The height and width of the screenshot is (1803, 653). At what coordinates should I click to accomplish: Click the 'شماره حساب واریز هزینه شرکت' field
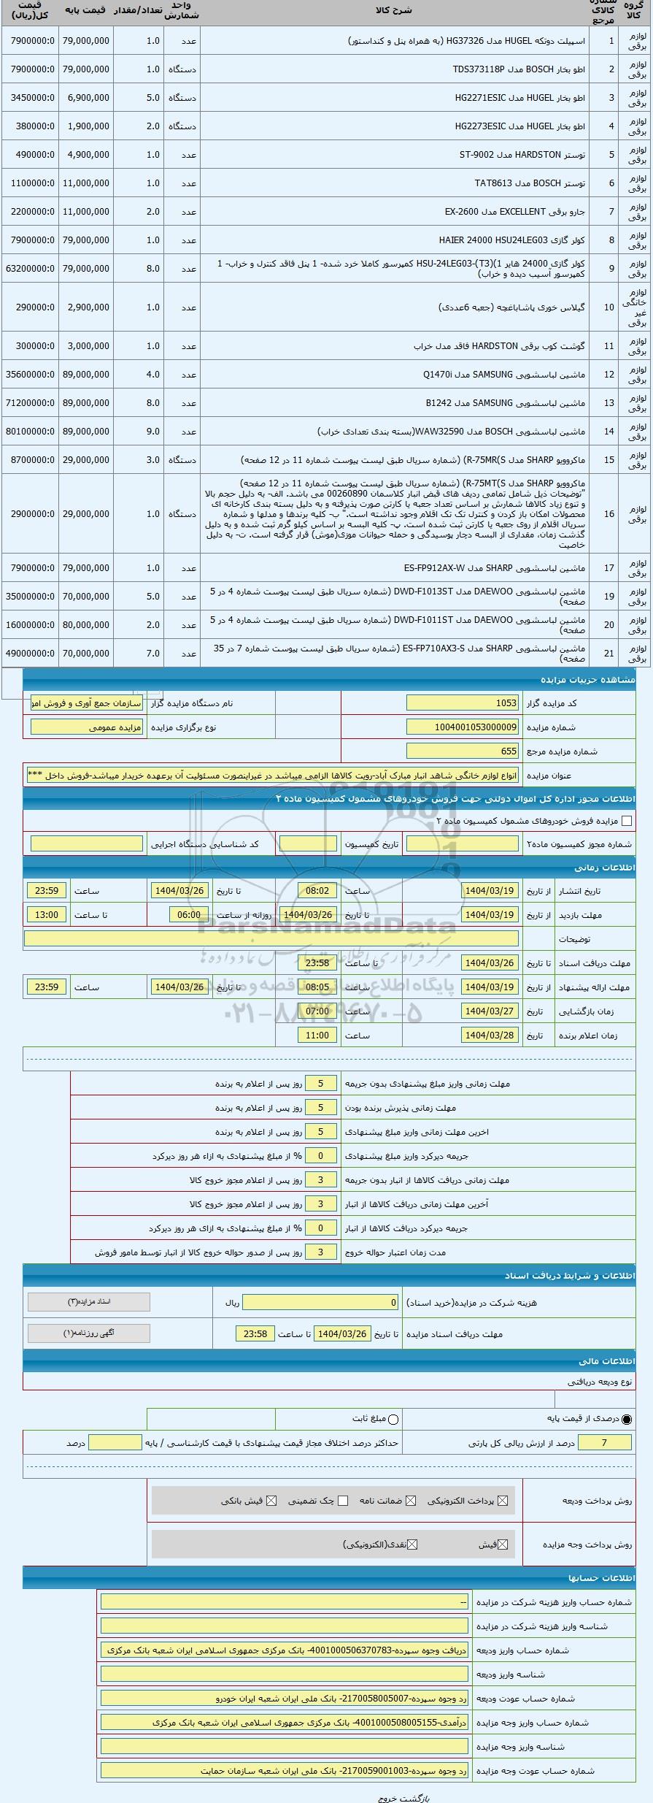pyautogui.click(x=285, y=1602)
